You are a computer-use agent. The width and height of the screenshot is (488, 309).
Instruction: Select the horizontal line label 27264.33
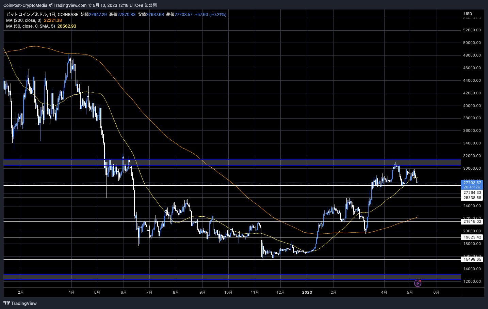(472, 192)
